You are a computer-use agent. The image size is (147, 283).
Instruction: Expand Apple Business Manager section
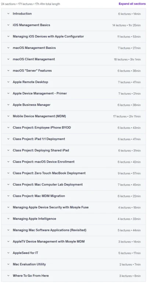(73, 105)
